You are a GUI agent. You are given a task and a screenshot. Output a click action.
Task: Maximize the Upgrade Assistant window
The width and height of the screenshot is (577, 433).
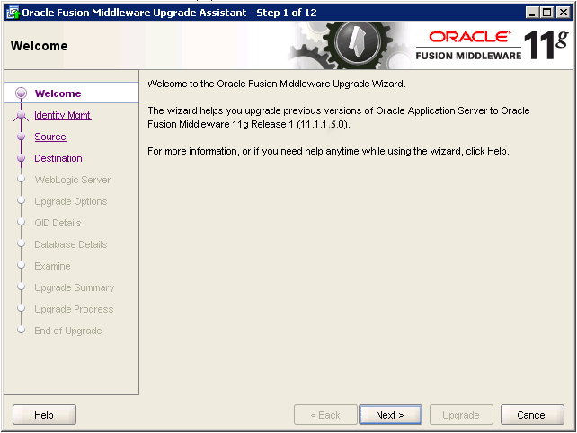pyautogui.click(x=547, y=13)
